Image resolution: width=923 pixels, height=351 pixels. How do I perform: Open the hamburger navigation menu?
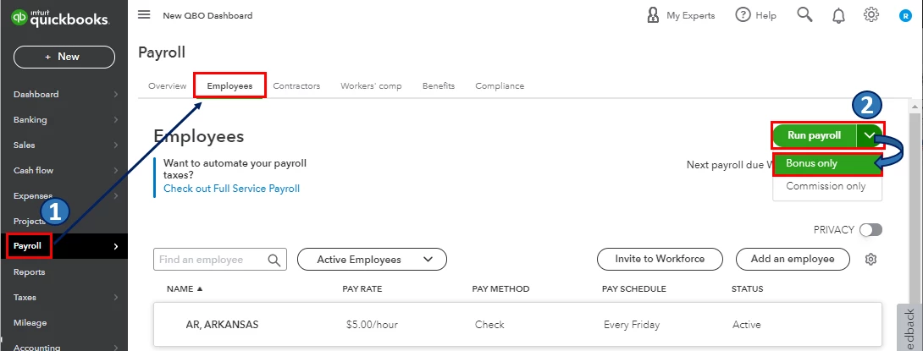pyautogui.click(x=144, y=14)
